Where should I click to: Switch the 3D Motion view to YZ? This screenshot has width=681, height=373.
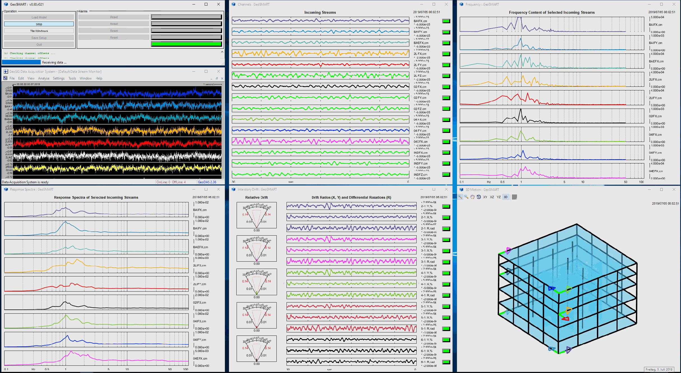click(x=499, y=197)
